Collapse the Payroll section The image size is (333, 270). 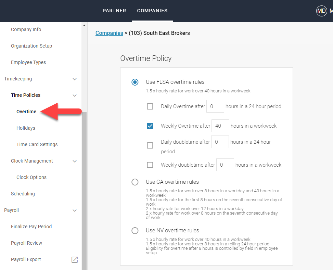(x=75, y=210)
